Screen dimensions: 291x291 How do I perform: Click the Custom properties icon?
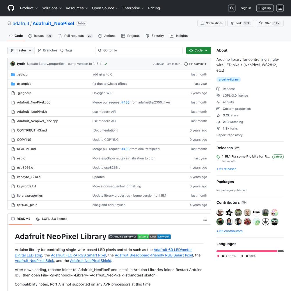click(x=218, y=109)
